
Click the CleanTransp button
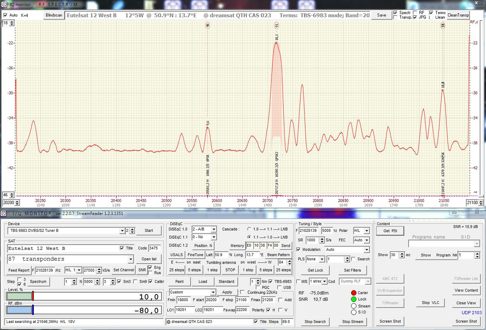458,15
